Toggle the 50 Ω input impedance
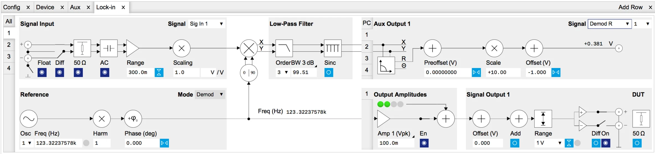This screenshot has height=154, width=655. (x=78, y=72)
